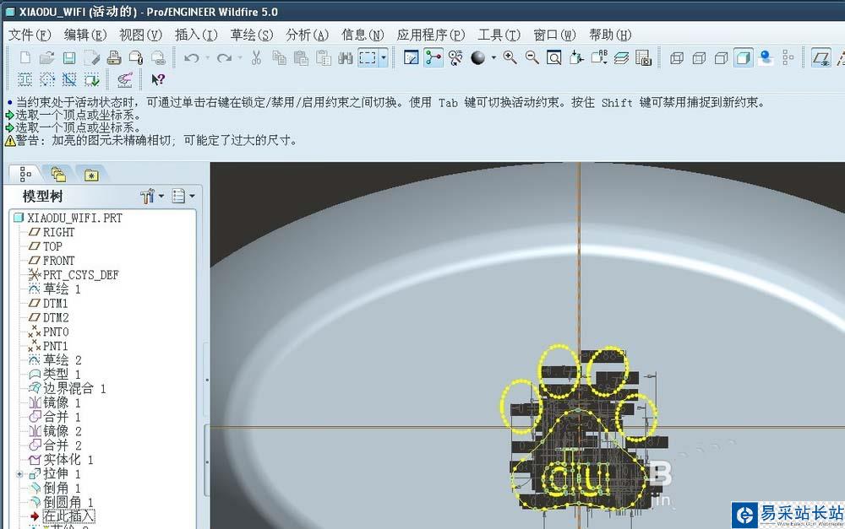
Task: Switch to shaded display mode
Action: pyautogui.click(x=743, y=57)
